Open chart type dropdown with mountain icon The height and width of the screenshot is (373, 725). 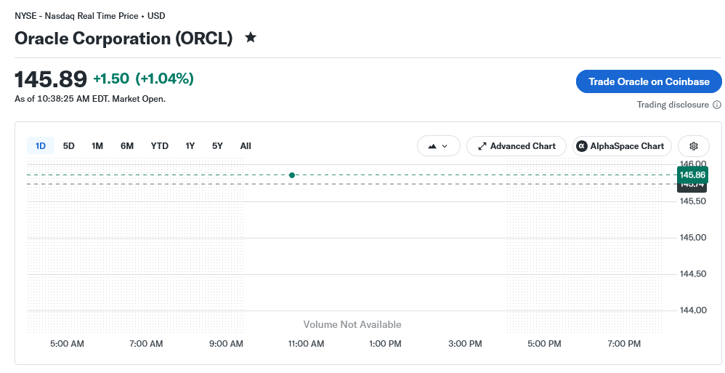[x=438, y=146]
